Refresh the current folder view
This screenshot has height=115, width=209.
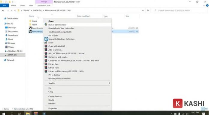pyautogui.click(x=148, y=10)
